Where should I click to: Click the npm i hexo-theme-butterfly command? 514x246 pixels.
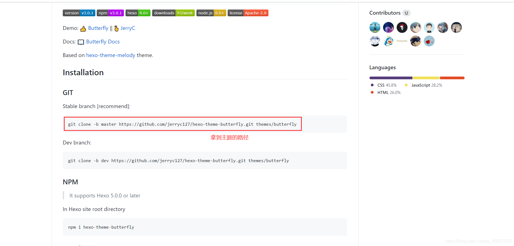tap(101, 227)
